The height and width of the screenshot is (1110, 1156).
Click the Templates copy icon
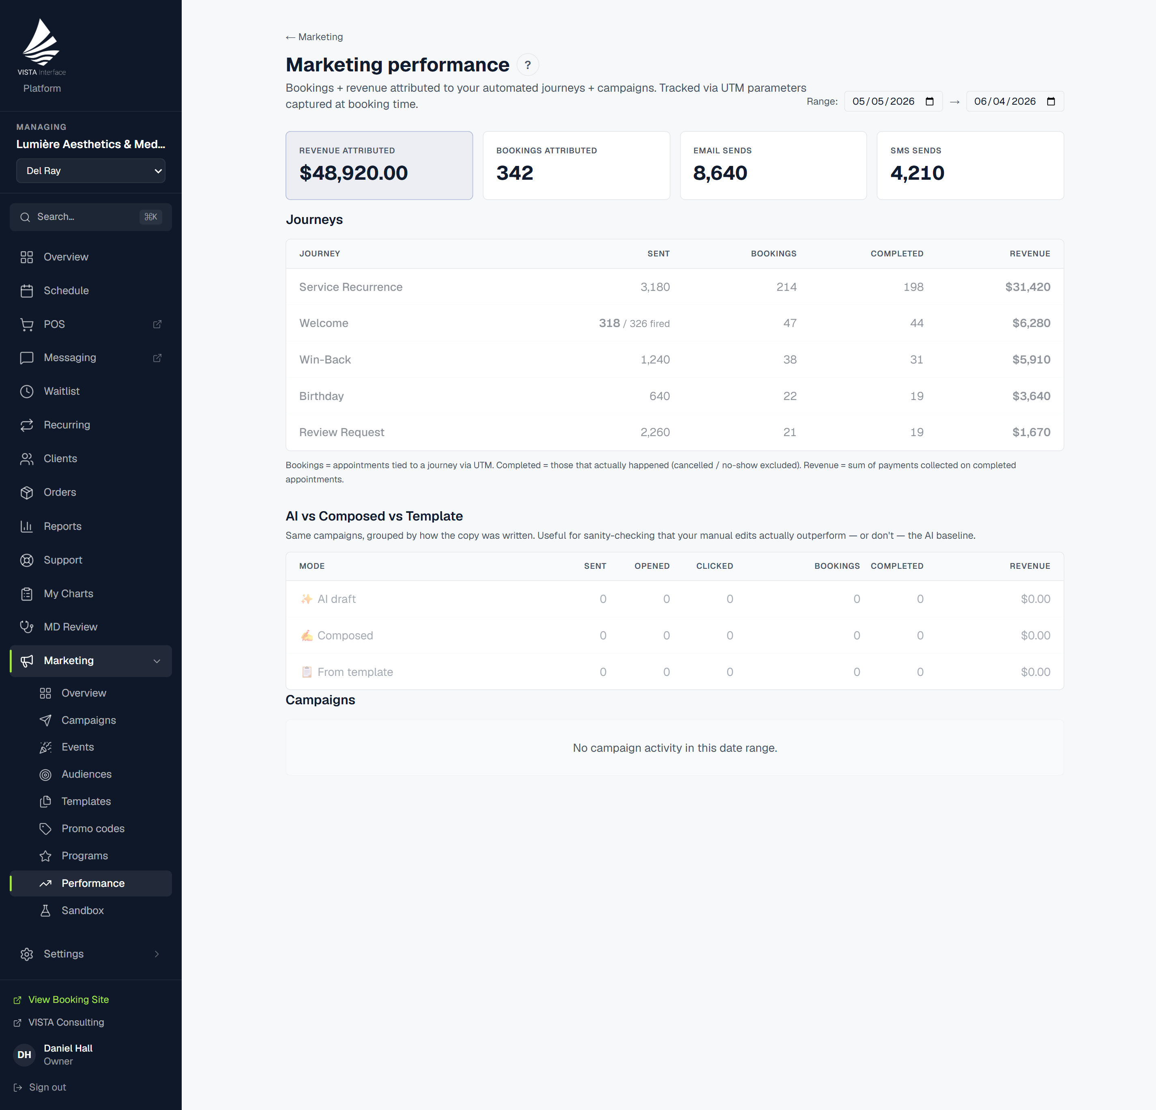pos(45,802)
